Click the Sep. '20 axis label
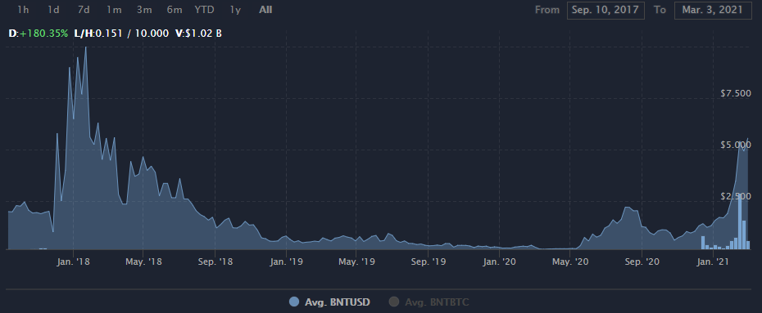This screenshot has width=762, height=313. [x=642, y=262]
